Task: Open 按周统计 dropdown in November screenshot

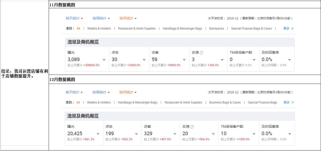Action: point(101,18)
